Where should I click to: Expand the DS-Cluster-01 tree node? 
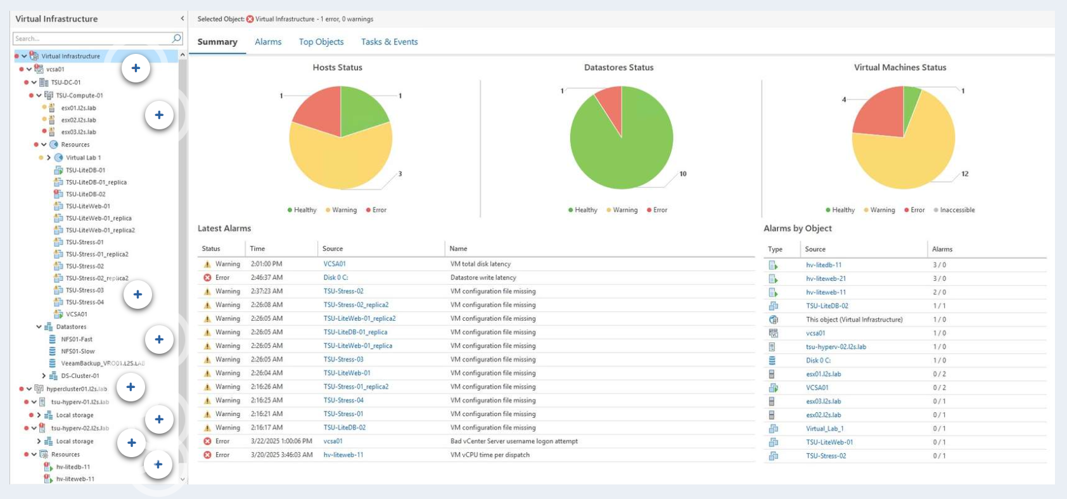coord(44,376)
